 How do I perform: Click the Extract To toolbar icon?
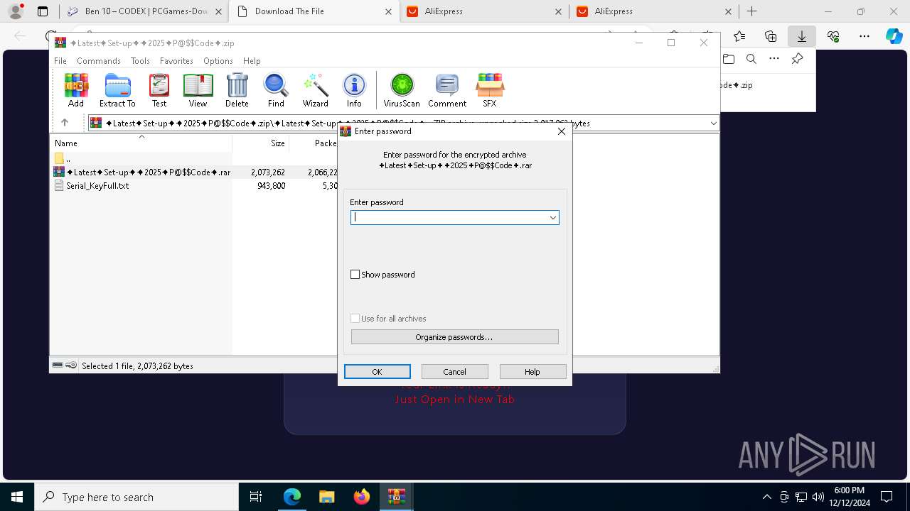[117, 90]
